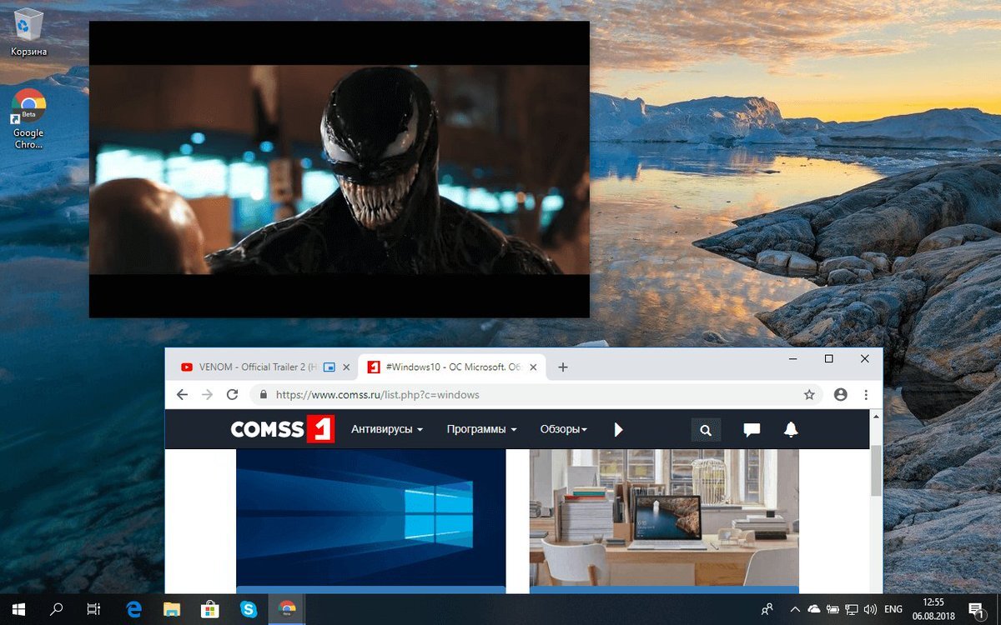Open File Explorer from taskbar
Image resolution: width=1001 pixels, height=625 pixels.
(x=172, y=609)
